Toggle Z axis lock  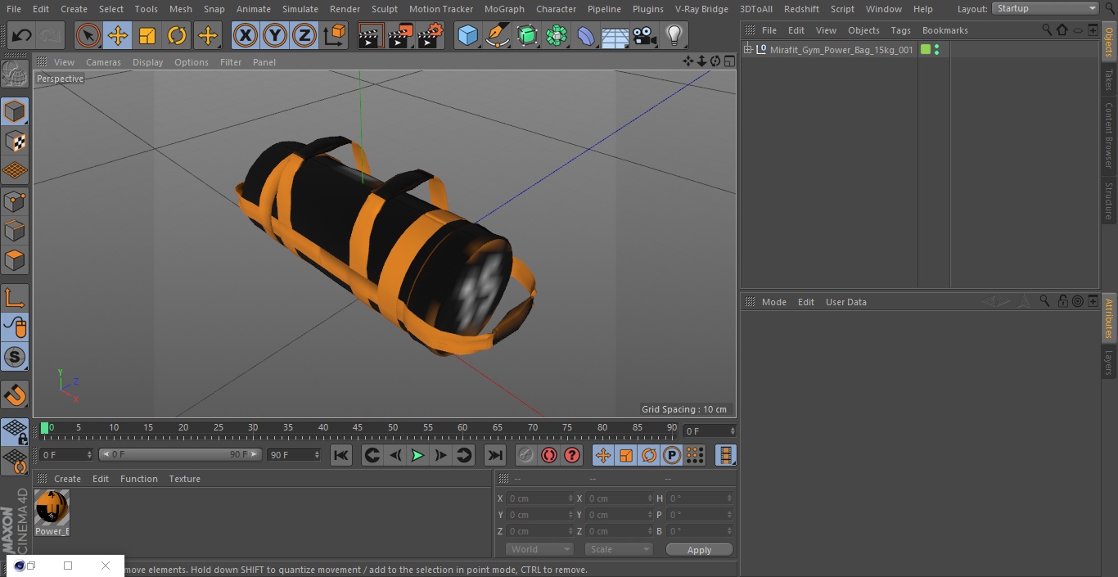click(x=304, y=36)
